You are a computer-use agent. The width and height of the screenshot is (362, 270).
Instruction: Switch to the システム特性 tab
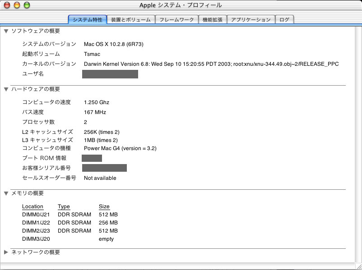pos(88,19)
